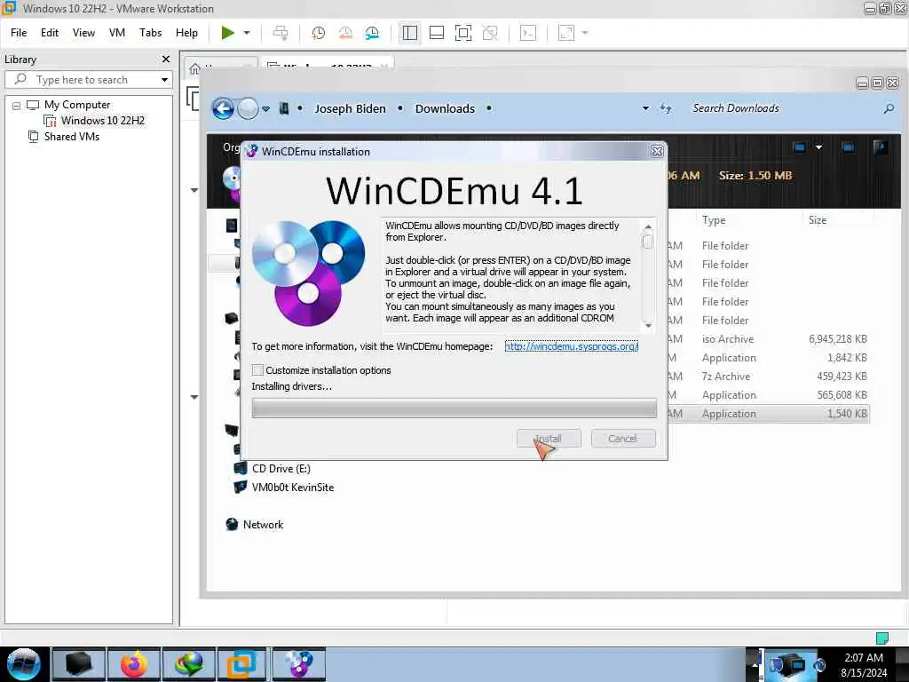909x682 pixels.
Task: Select Shared VMs in Library
Action: [71, 137]
